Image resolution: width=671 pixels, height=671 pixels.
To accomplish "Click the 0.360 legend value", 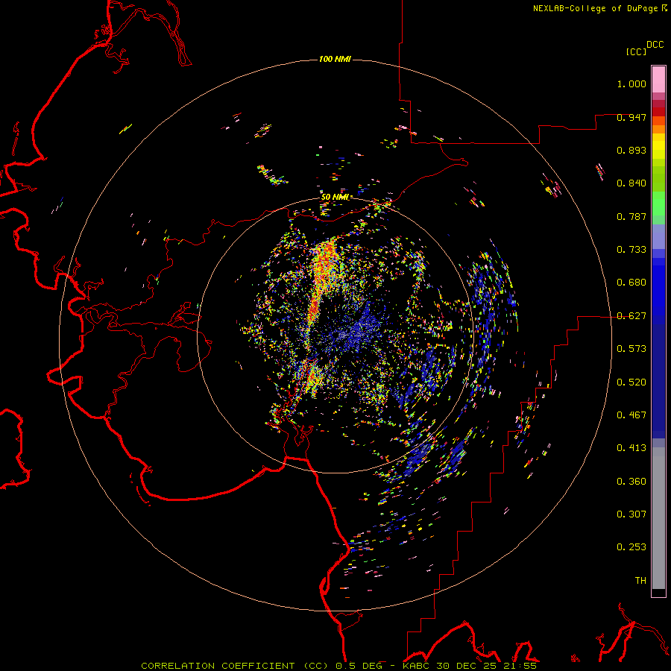I will pos(631,482).
